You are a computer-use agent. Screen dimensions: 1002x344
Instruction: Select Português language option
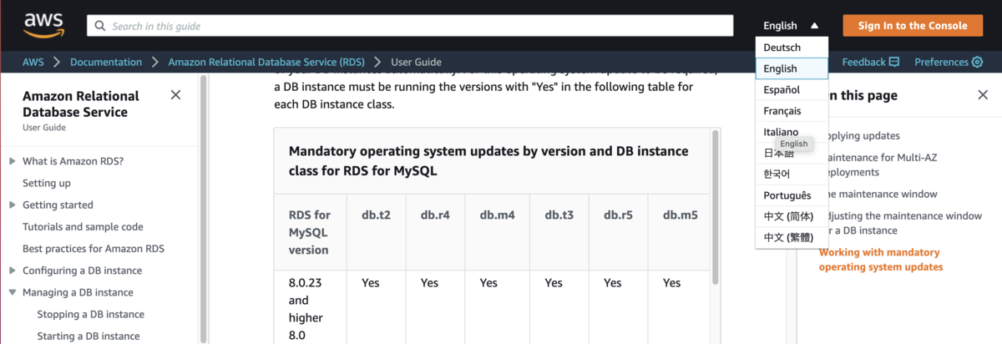tap(792, 195)
